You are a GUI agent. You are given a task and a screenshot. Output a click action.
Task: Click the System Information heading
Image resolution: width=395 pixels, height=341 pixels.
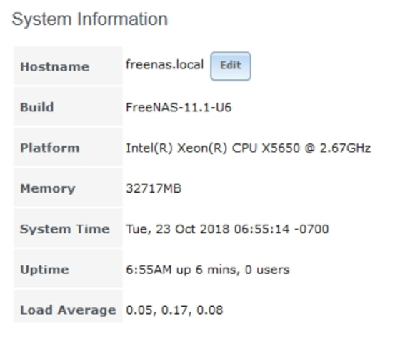(x=90, y=19)
